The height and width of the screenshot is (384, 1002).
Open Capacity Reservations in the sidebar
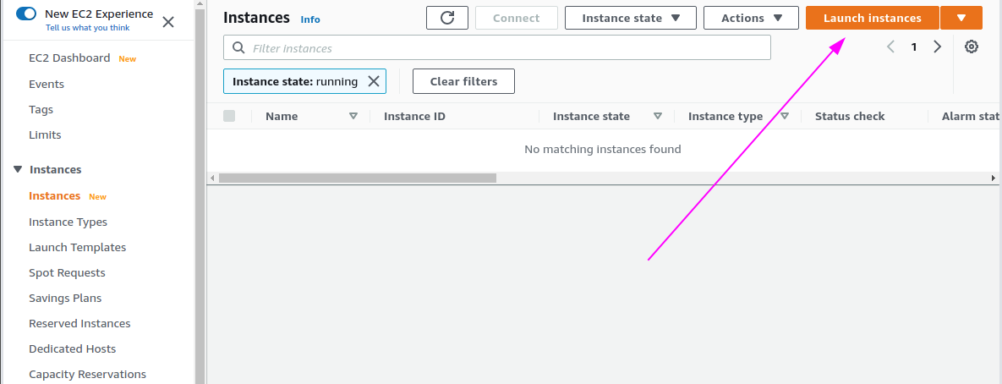pos(88,375)
